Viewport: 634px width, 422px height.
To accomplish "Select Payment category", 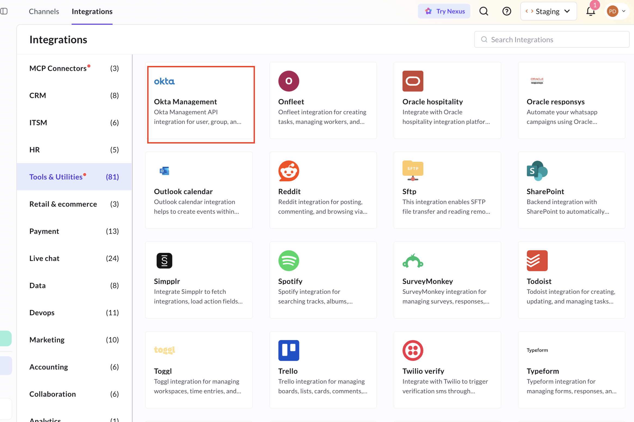I will pos(74,231).
